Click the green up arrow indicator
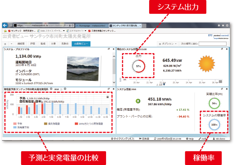This screenshot has height=165, width=235. click(138, 101)
